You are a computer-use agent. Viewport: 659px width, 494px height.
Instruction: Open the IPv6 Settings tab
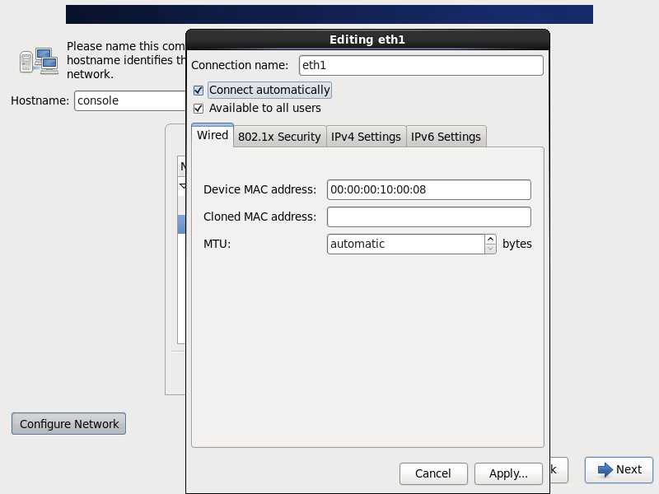point(446,137)
